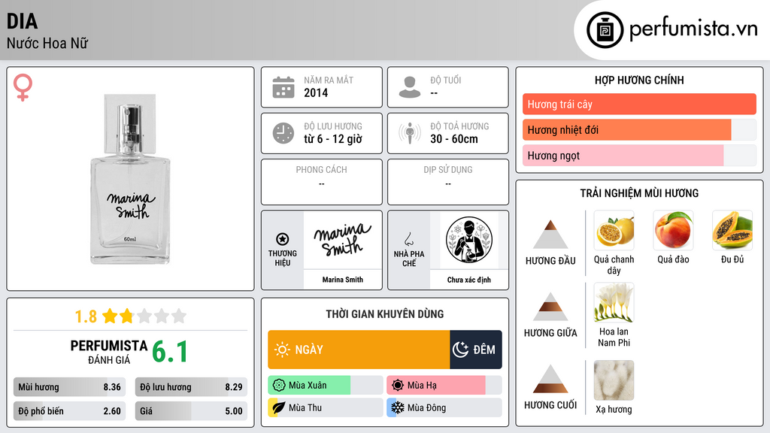Click the release year 2014 value
The height and width of the screenshot is (433, 770).
316,92
